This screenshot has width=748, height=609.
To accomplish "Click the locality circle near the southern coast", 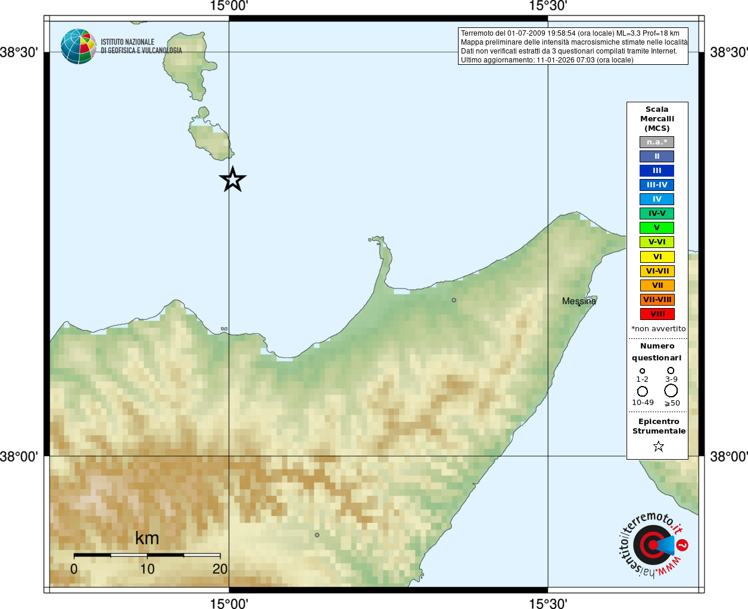I will point(317,535).
